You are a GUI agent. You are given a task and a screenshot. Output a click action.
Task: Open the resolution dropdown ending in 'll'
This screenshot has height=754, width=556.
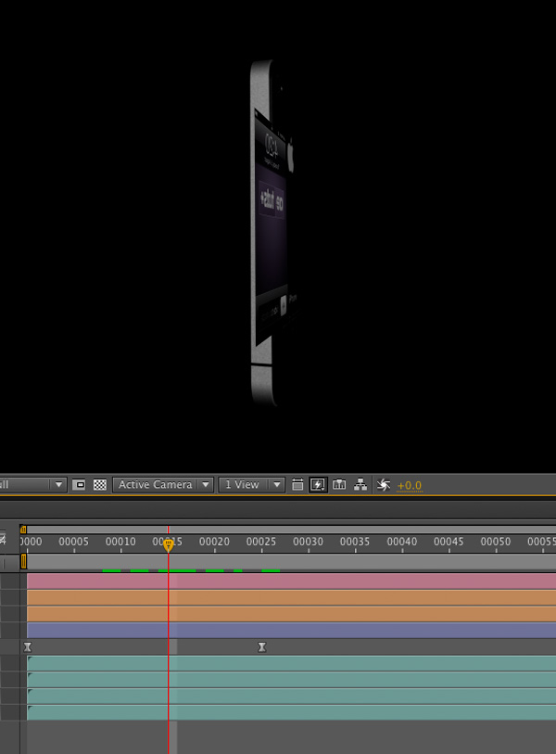pyautogui.click(x=32, y=485)
